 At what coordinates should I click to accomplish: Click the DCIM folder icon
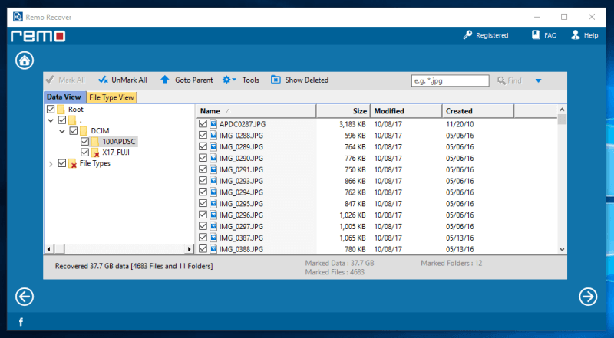point(84,130)
